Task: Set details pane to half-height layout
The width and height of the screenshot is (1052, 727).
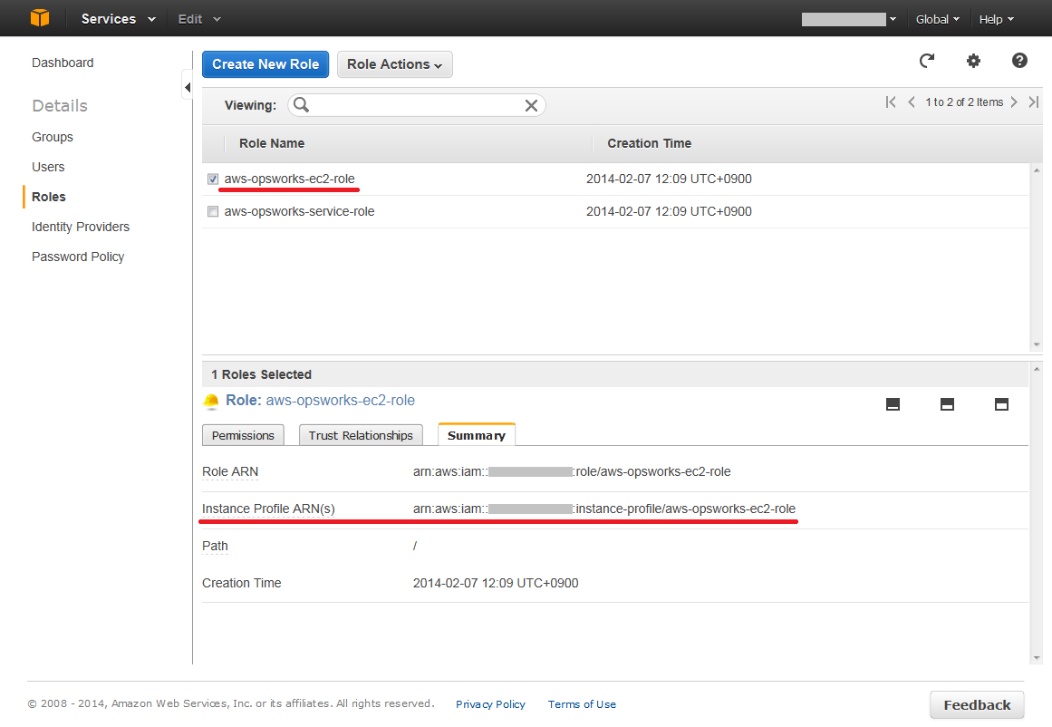Action: (947, 404)
